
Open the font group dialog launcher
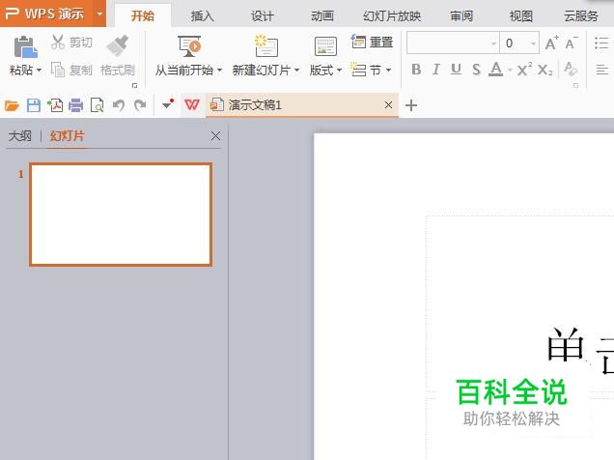pyautogui.click(x=575, y=85)
